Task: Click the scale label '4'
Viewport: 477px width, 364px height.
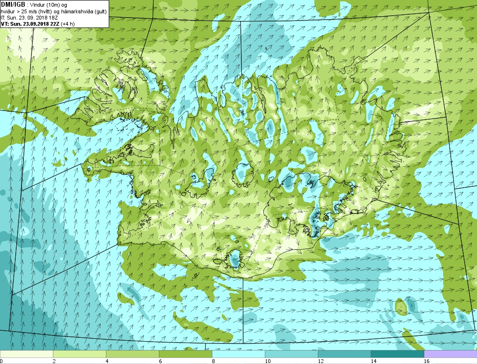Action: click(107, 361)
